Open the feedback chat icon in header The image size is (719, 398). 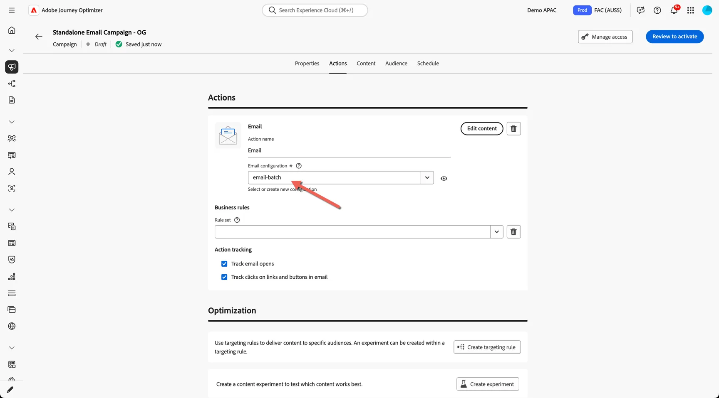[640, 10]
